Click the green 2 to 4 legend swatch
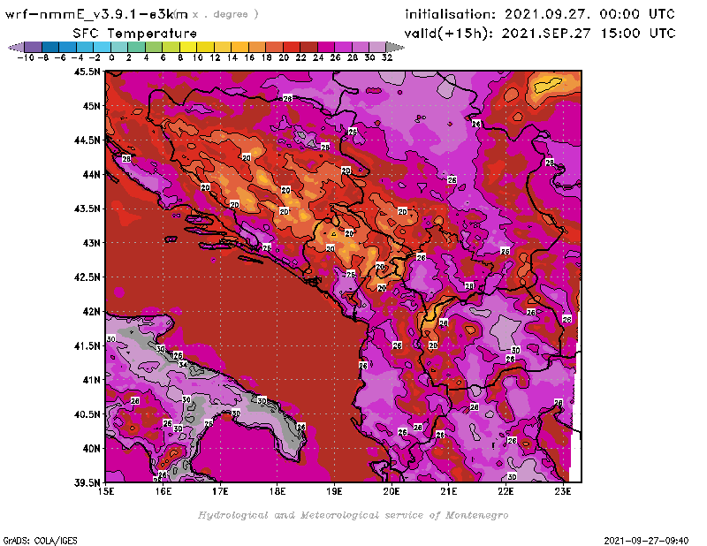Viewport: 707px width, 546px height. point(137,47)
